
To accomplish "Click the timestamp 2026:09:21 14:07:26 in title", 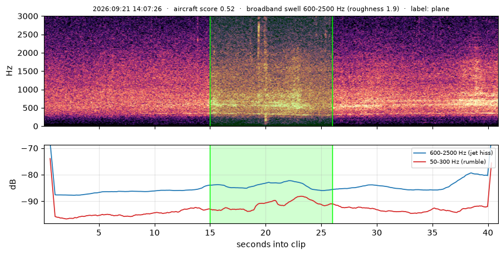I will tap(127, 9).
